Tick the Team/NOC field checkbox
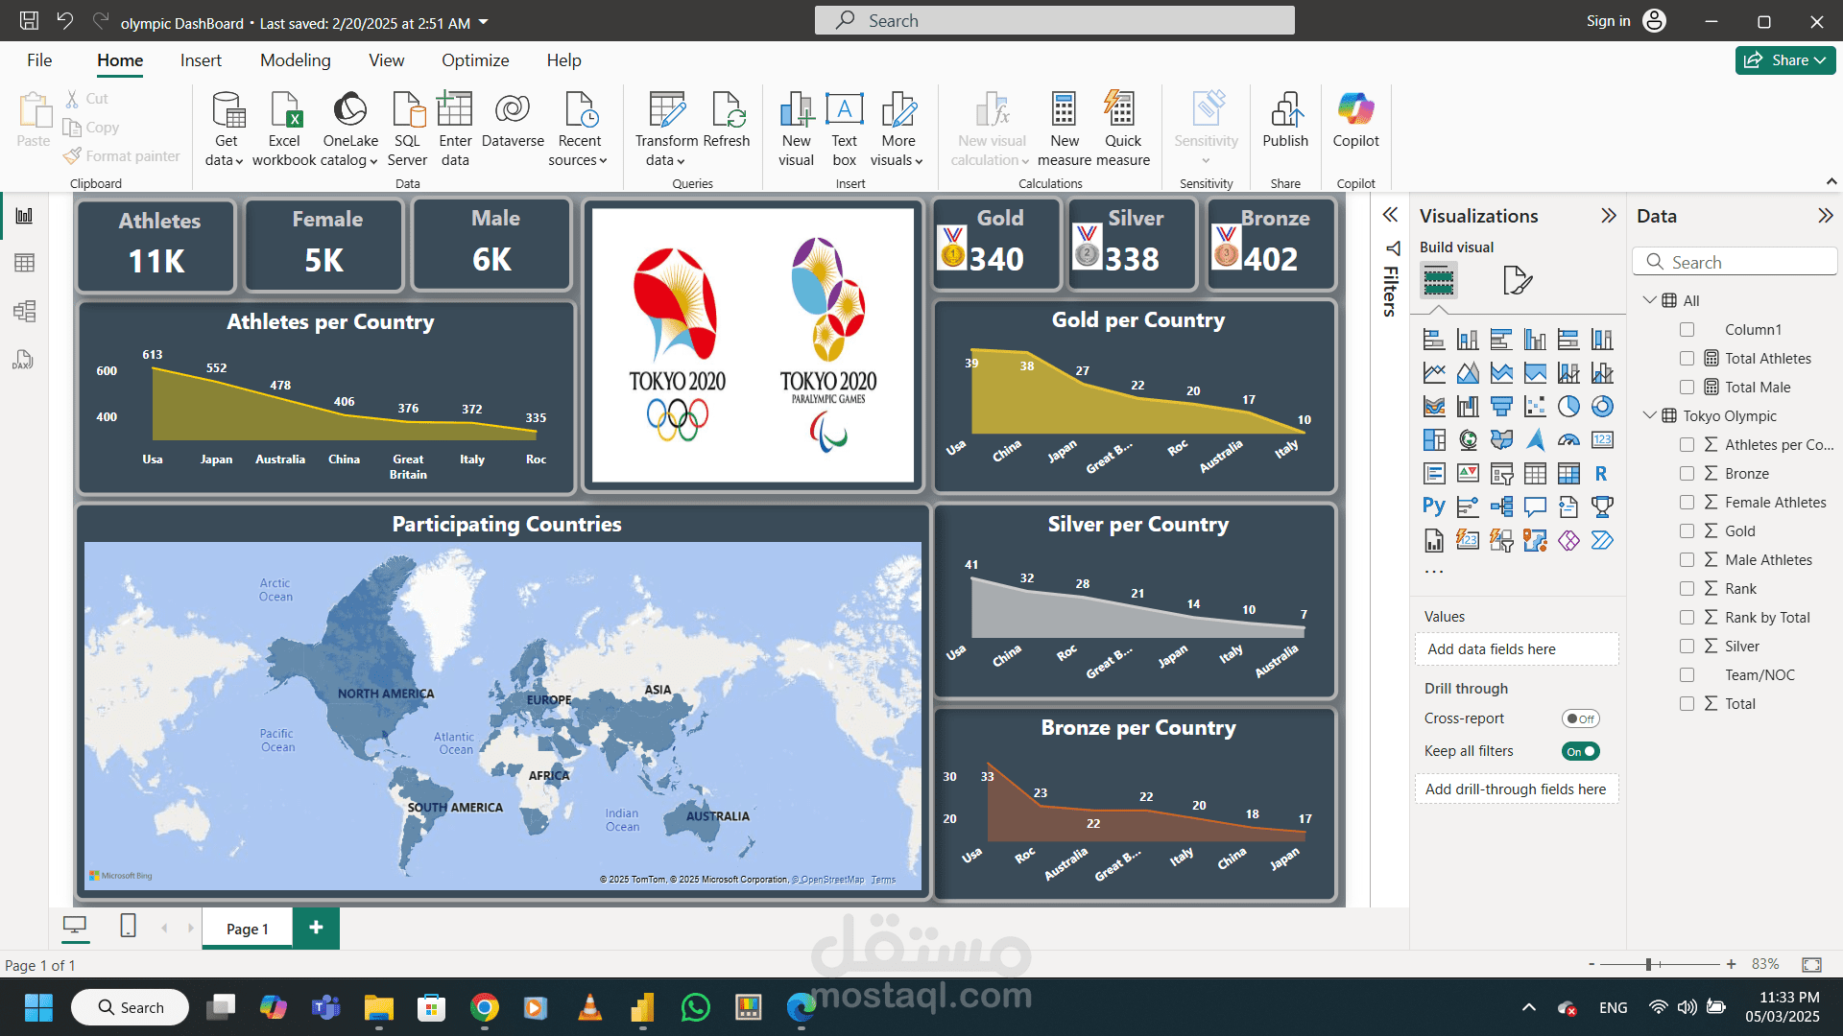Screen dimensions: 1843x1036 point(1687,675)
